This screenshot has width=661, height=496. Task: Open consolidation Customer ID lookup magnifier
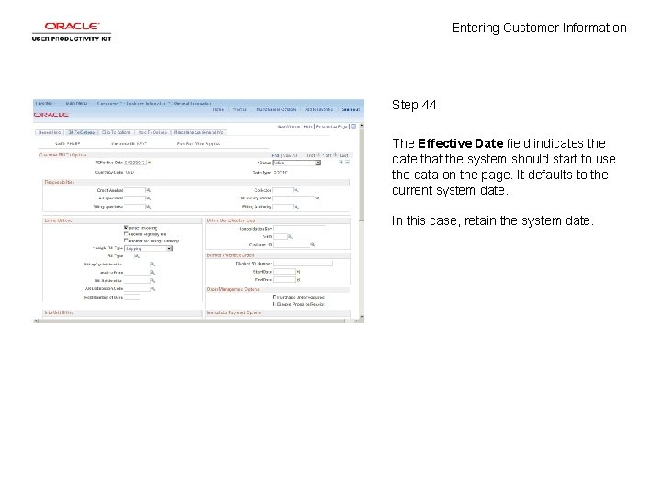click(312, 244)
